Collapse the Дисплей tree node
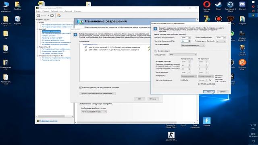Image resolution: width=258 pixels, height=145 pixels. click(x=37, y=29)
